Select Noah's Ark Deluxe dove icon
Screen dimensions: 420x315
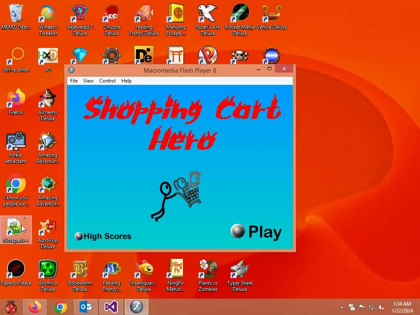(208, 20)
